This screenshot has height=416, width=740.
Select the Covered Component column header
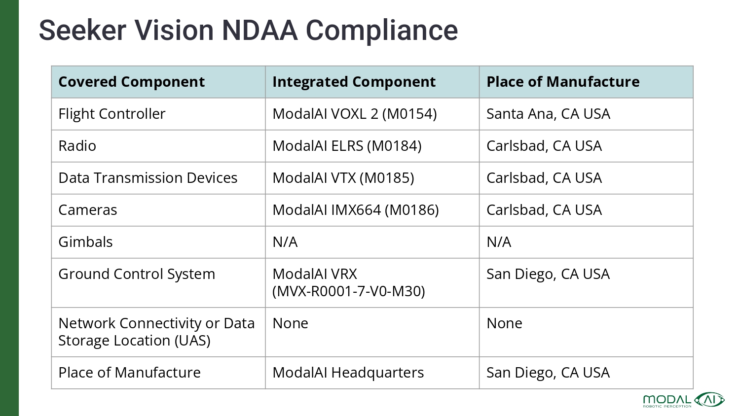pos(131,82)
